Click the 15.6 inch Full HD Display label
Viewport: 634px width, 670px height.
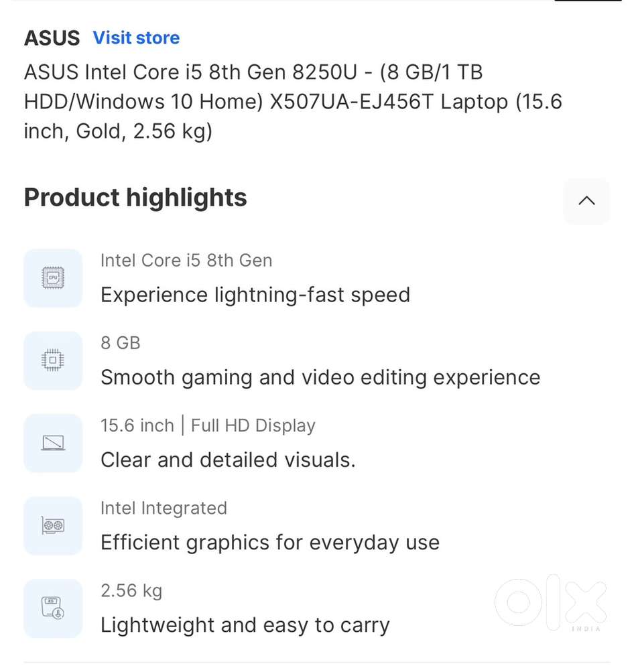point(208,425)
